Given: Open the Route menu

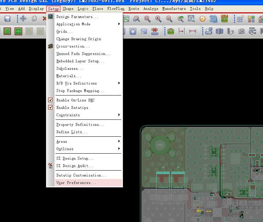Looking at the screenshot, I should click(x=134, y=9).
